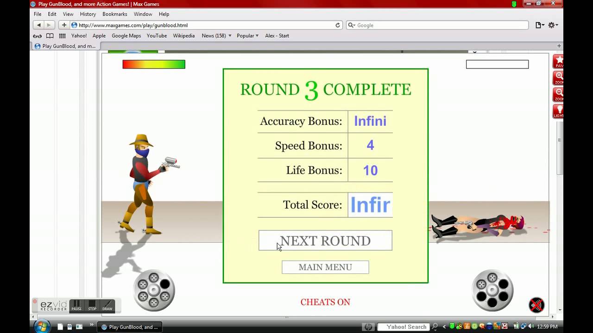Click the HP logo in taskbar
The height and width of the screenshot is (333, 593).
[x=368, y=327]
